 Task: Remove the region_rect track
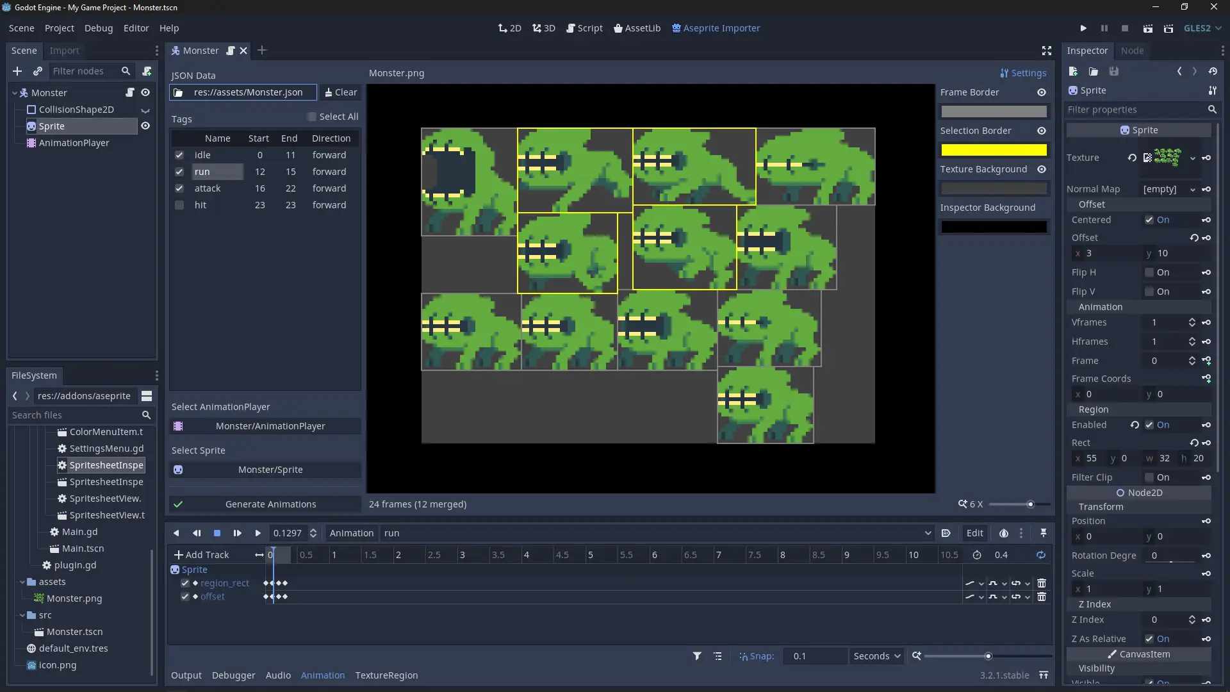(1042, 583)
